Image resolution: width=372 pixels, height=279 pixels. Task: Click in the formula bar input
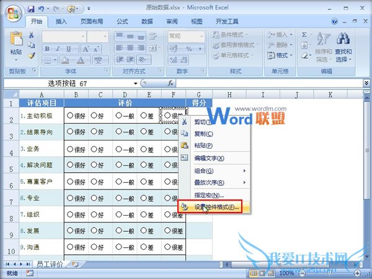point(270,83)
